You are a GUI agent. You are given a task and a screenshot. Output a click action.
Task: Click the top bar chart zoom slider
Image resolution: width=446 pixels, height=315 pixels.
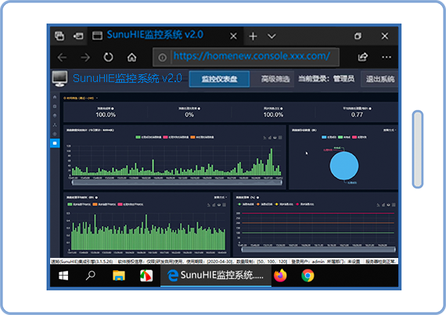(x=177, y=183)
